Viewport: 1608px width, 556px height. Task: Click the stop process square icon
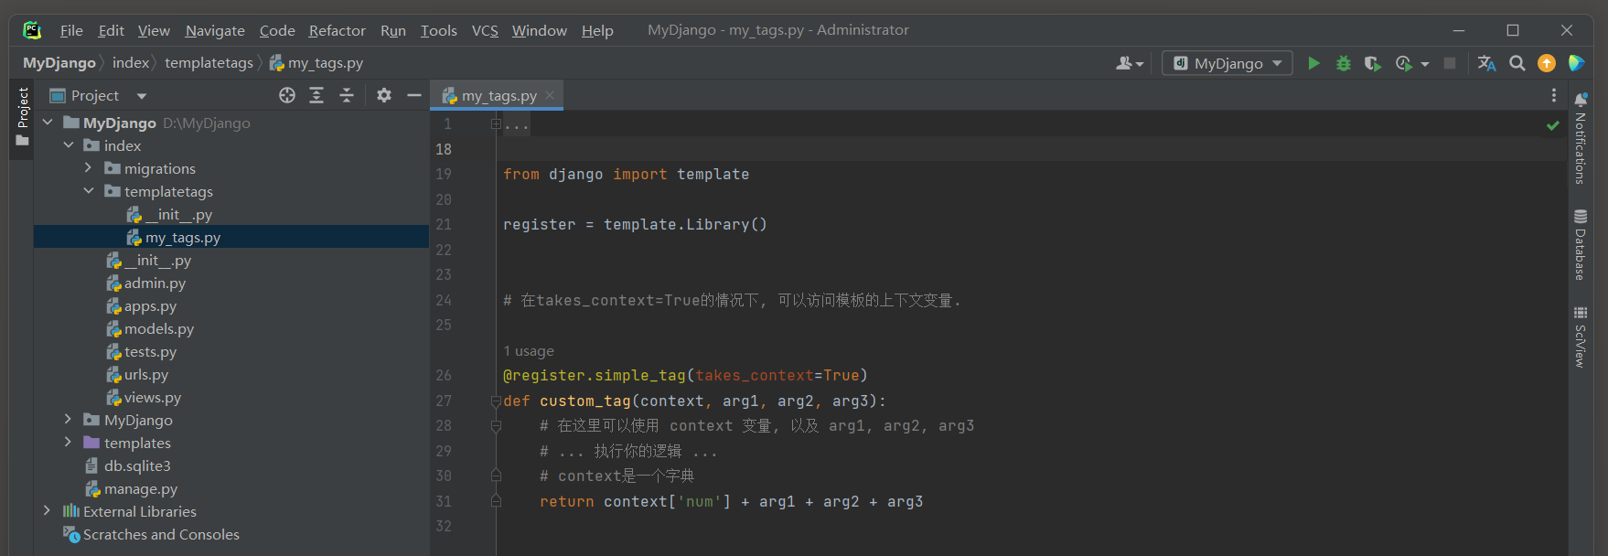(x=1450, y=63)
